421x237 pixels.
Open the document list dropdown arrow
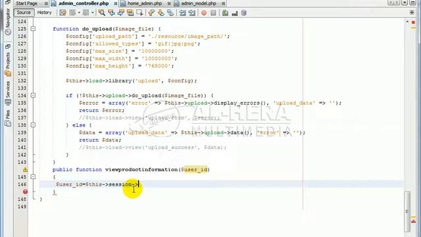tap(405, 3)
